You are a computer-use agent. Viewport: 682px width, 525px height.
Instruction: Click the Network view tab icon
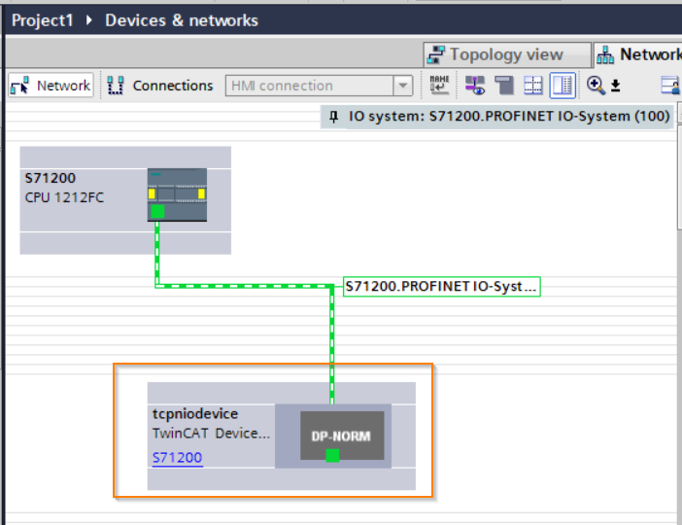tap(605, 55)
